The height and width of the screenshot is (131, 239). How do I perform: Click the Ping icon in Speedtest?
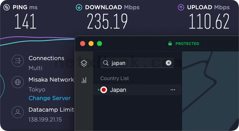pos(6,7)
